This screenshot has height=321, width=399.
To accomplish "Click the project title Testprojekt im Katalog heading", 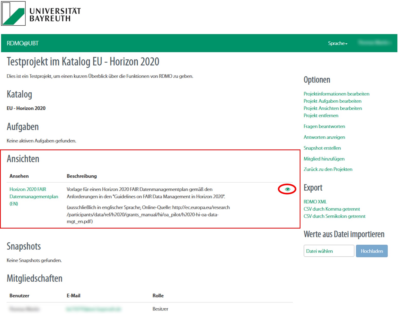I will (x=83, y=62).
